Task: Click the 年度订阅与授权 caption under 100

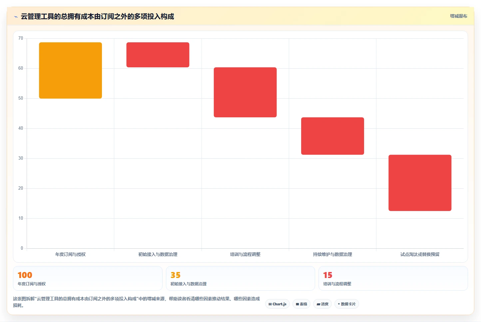Action: click(x=32, y=284)
